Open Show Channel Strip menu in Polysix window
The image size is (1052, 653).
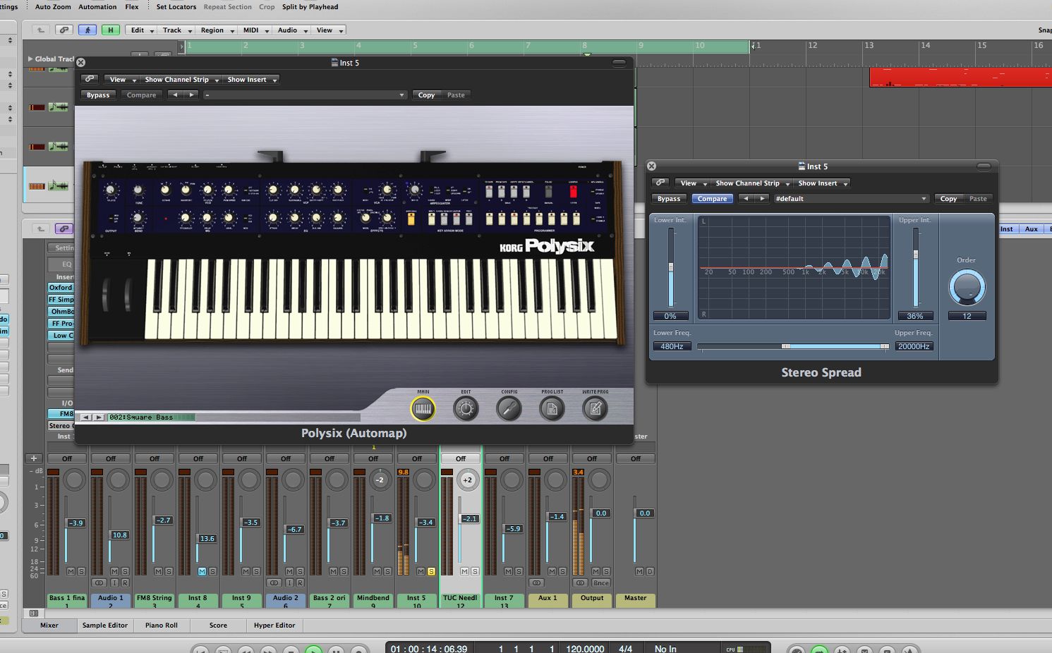point(181,80)
